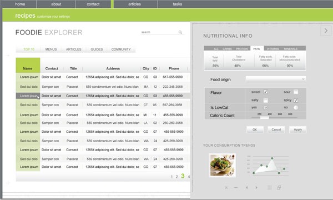Select 'no' radio for Is LowCal

[x=296, y=108]
